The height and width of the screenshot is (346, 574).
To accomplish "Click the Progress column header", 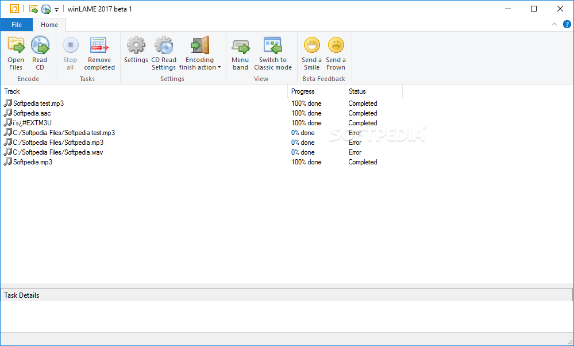I will (316, 91).
